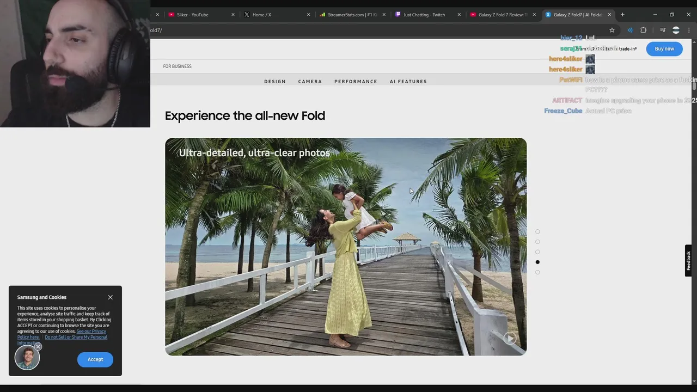Open the media control playlist icon
Image resolution: width=697 pixels, height=392 pixels.
tap(663, 30)
